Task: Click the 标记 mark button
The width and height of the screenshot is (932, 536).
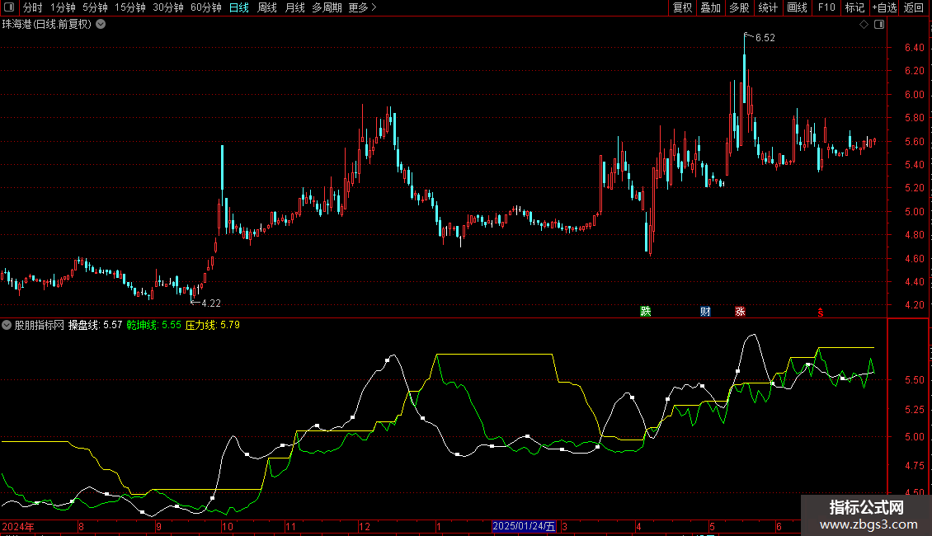Action: pos(854,7)
